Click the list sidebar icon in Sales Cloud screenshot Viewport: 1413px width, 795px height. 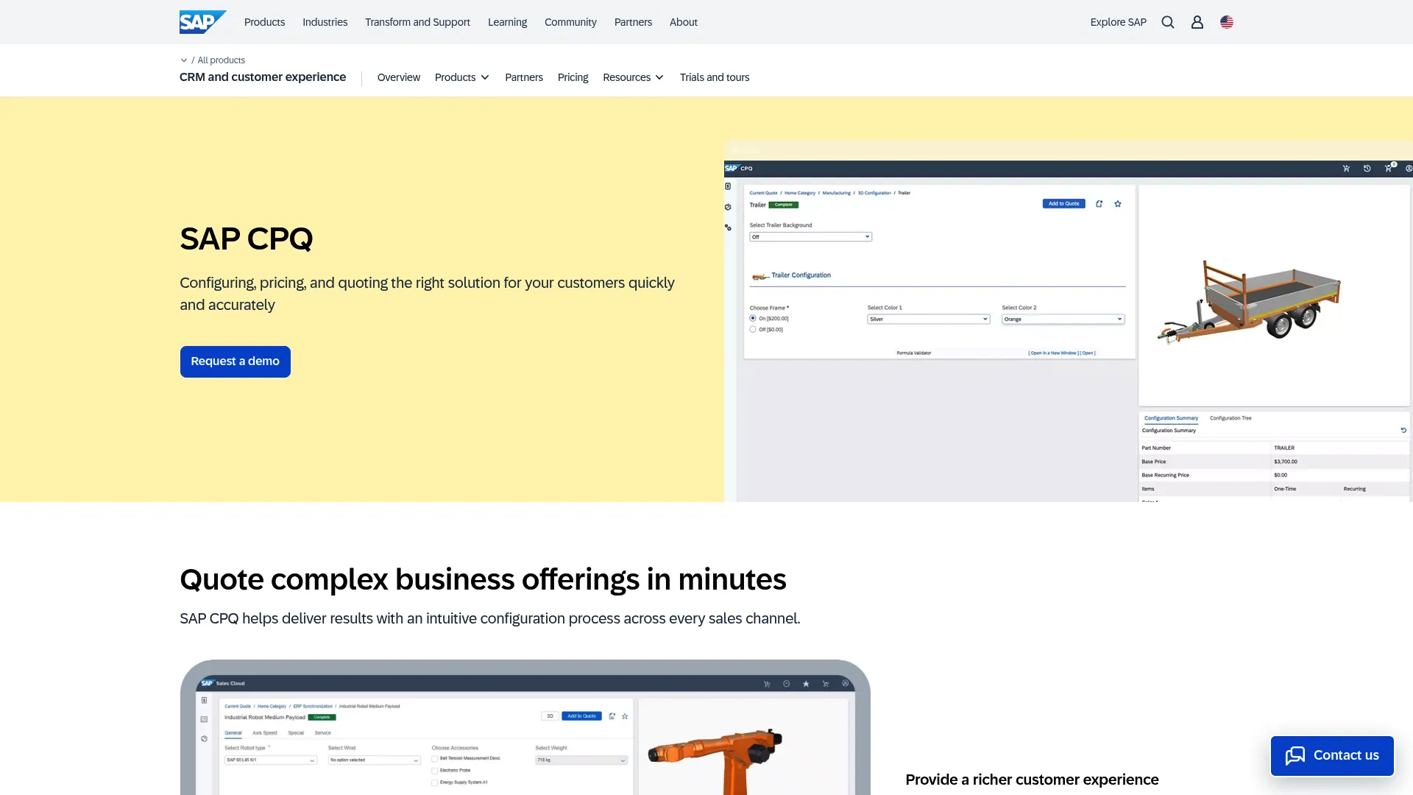(x=204, y=719)
